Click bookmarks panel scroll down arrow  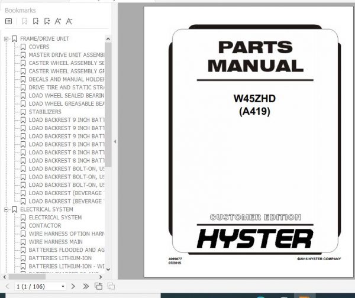(108, 269)
